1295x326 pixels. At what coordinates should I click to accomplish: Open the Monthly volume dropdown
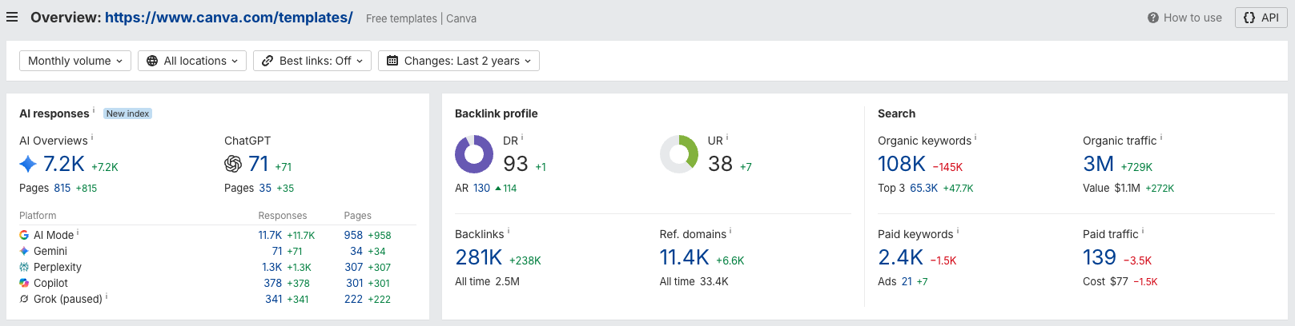tap(75, 61)
